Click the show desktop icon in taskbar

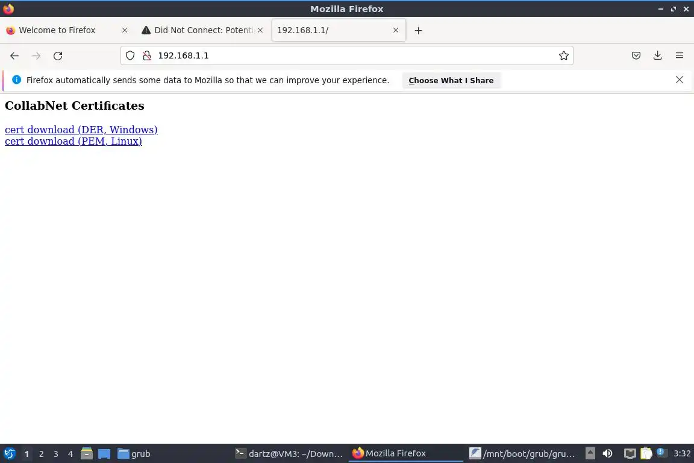tap(104, 454)
